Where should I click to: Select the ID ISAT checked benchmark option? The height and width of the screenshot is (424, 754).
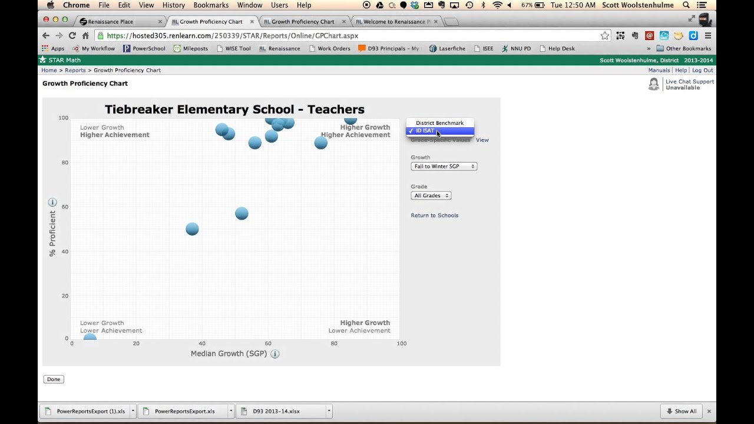[439, 131]
